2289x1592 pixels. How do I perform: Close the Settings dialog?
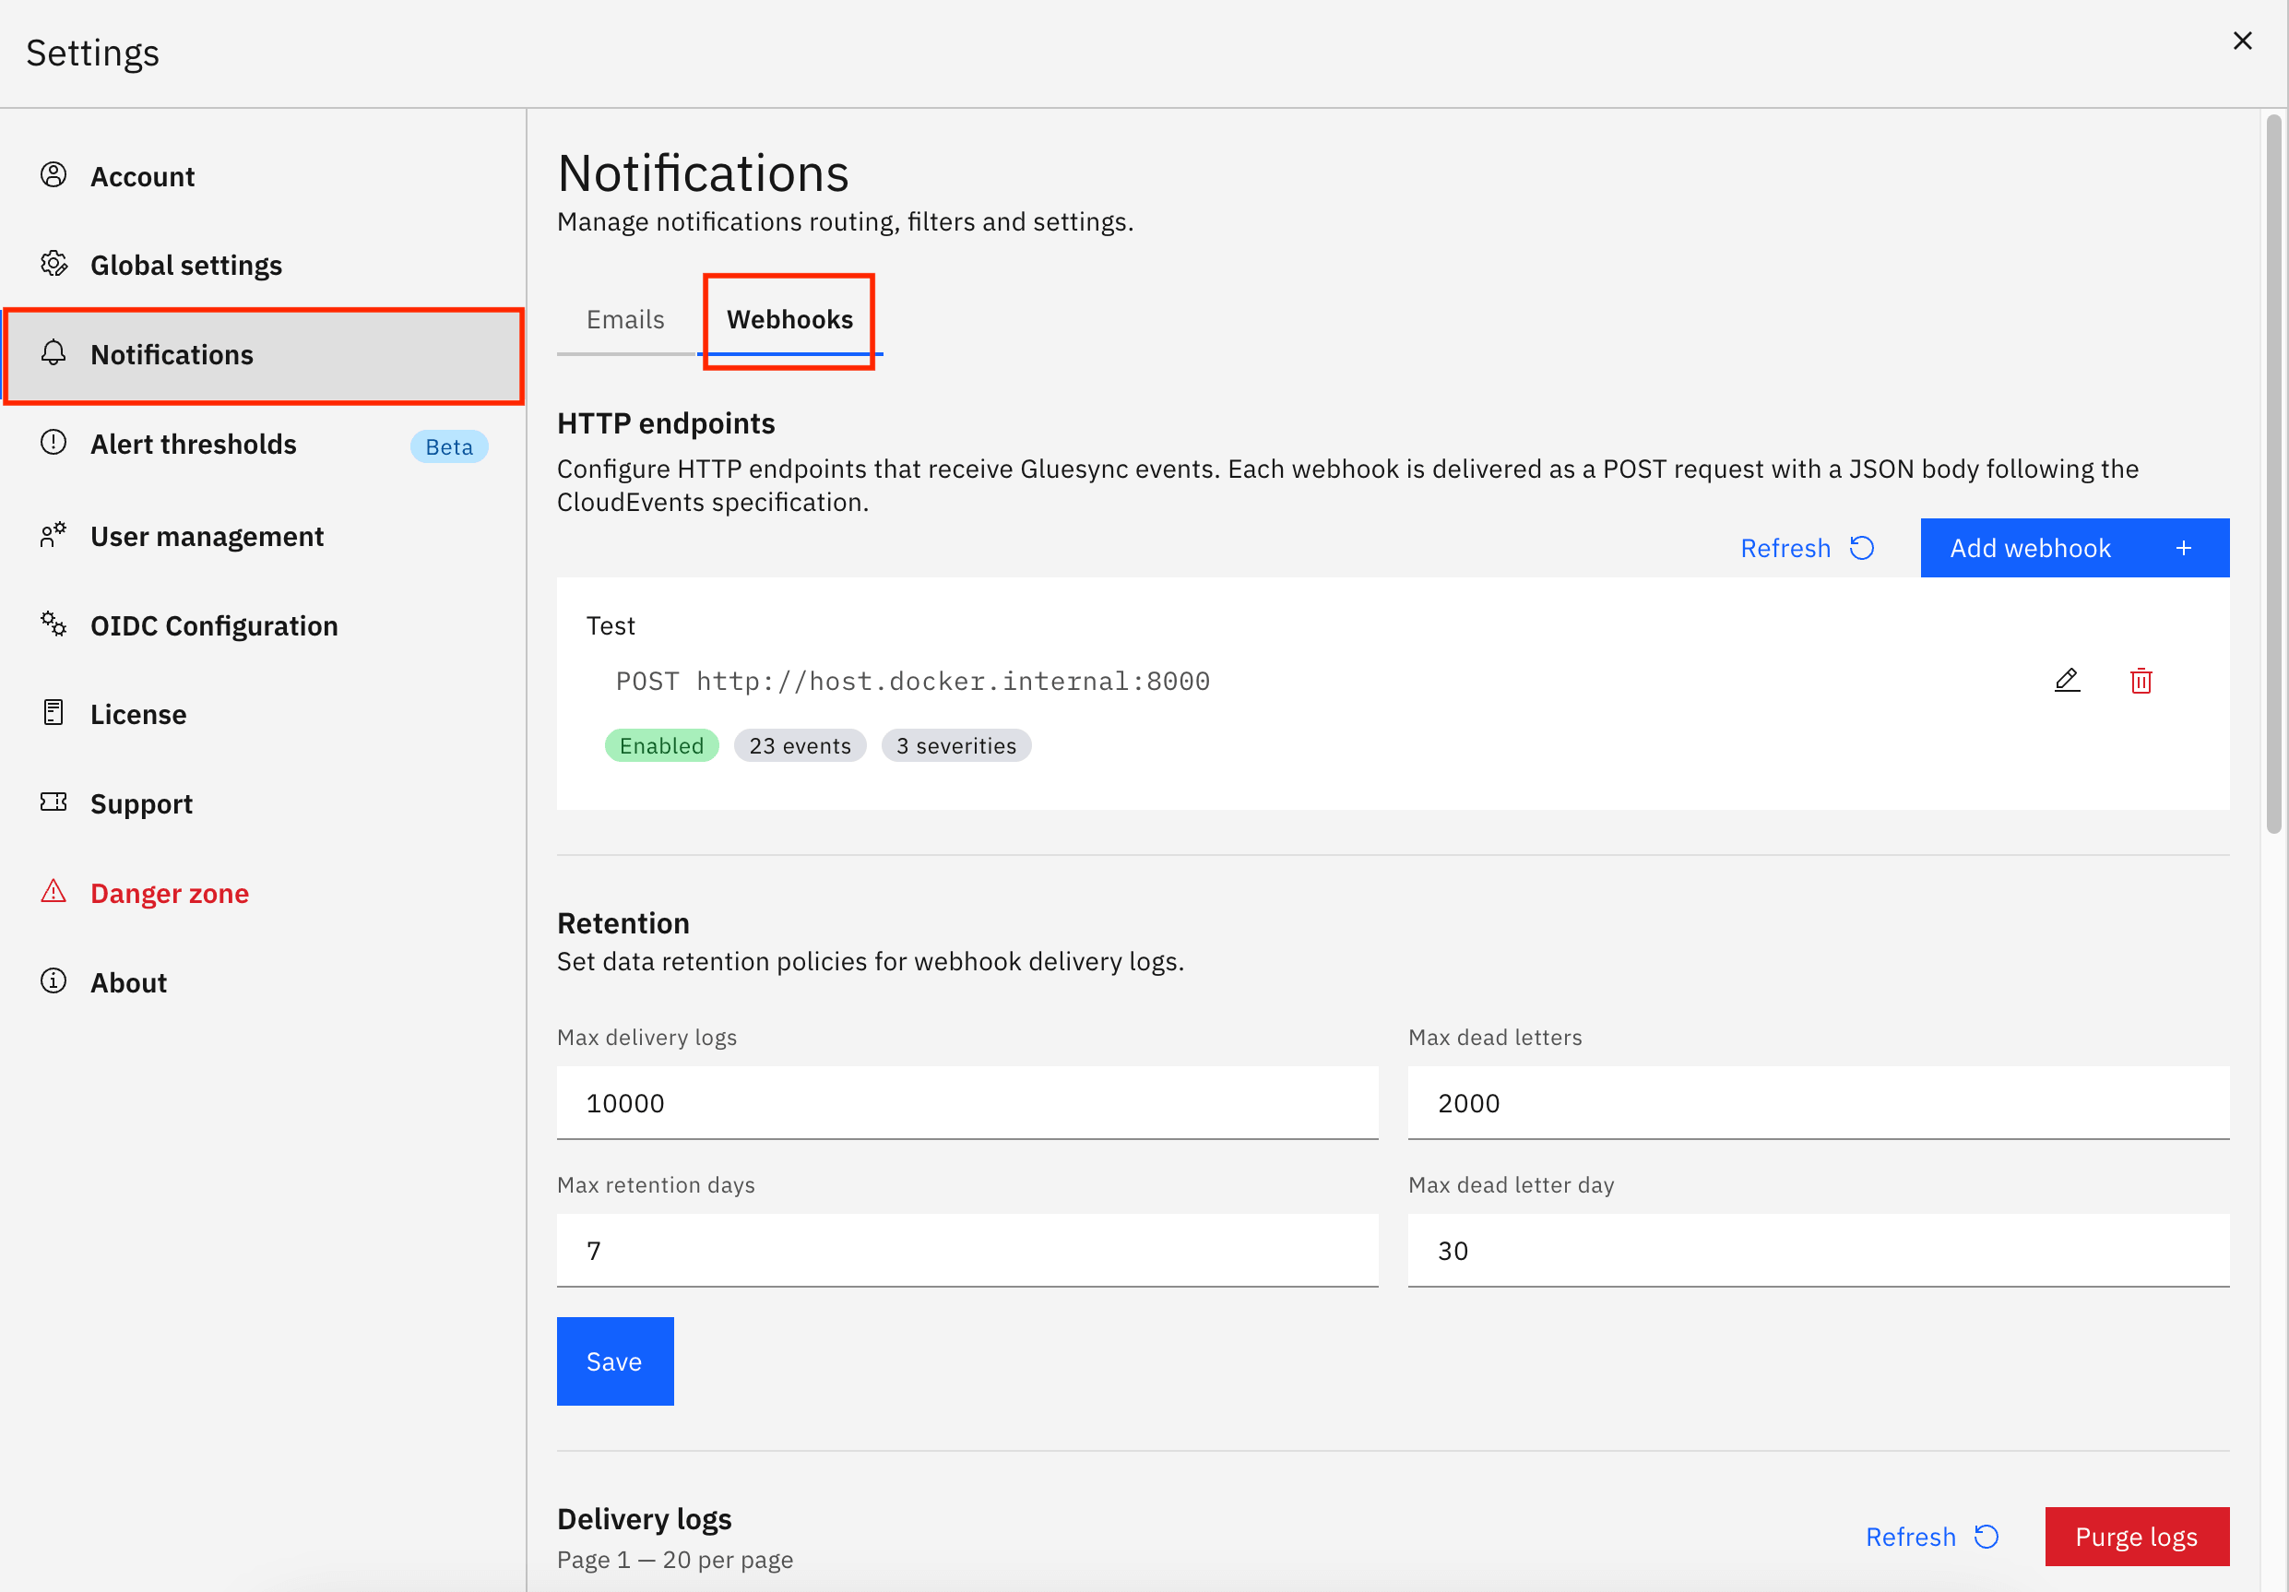tap(2242, 41)
